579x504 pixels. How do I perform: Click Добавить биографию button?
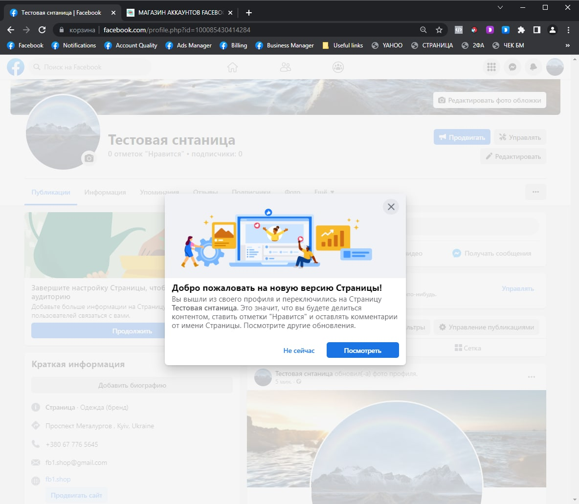coord(132,385)
